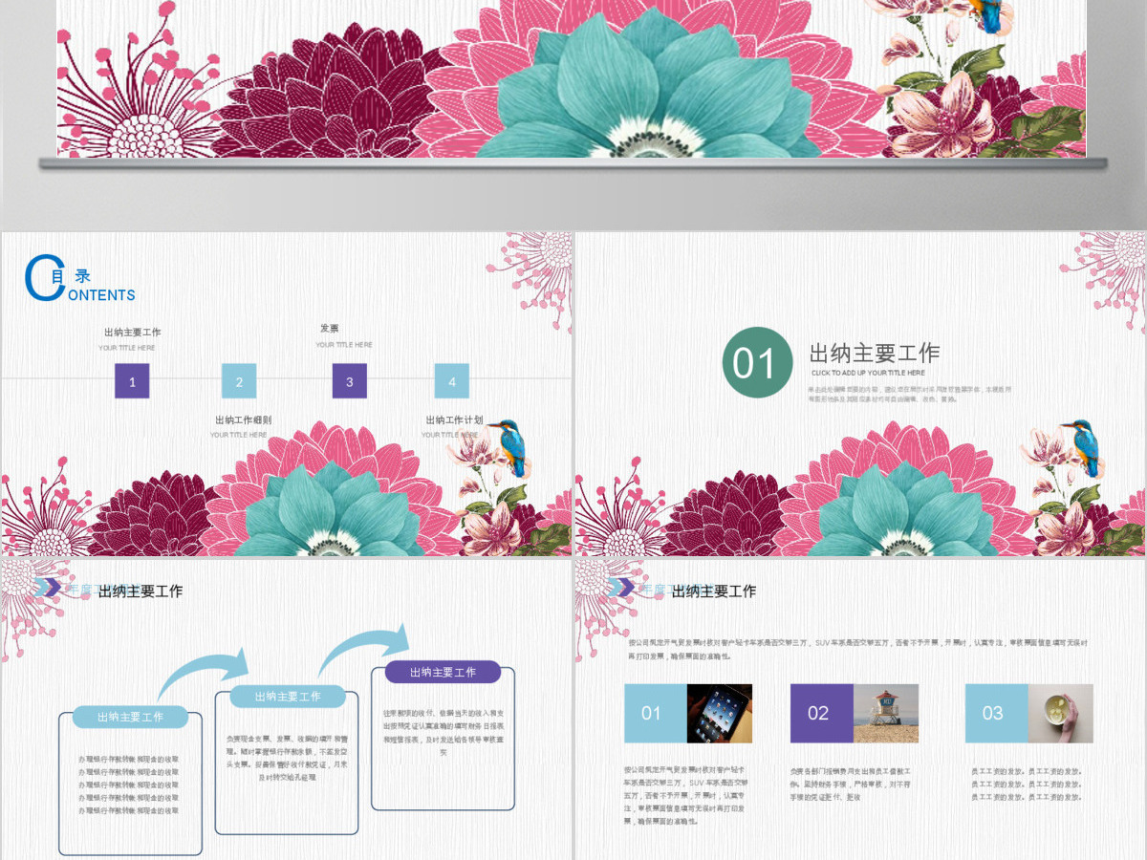Click the light blue 01 tile
1147x860 pixels.
point(656,713)
